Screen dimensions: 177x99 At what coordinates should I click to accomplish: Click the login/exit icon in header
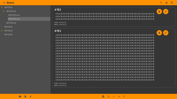[x=172, y=3]
